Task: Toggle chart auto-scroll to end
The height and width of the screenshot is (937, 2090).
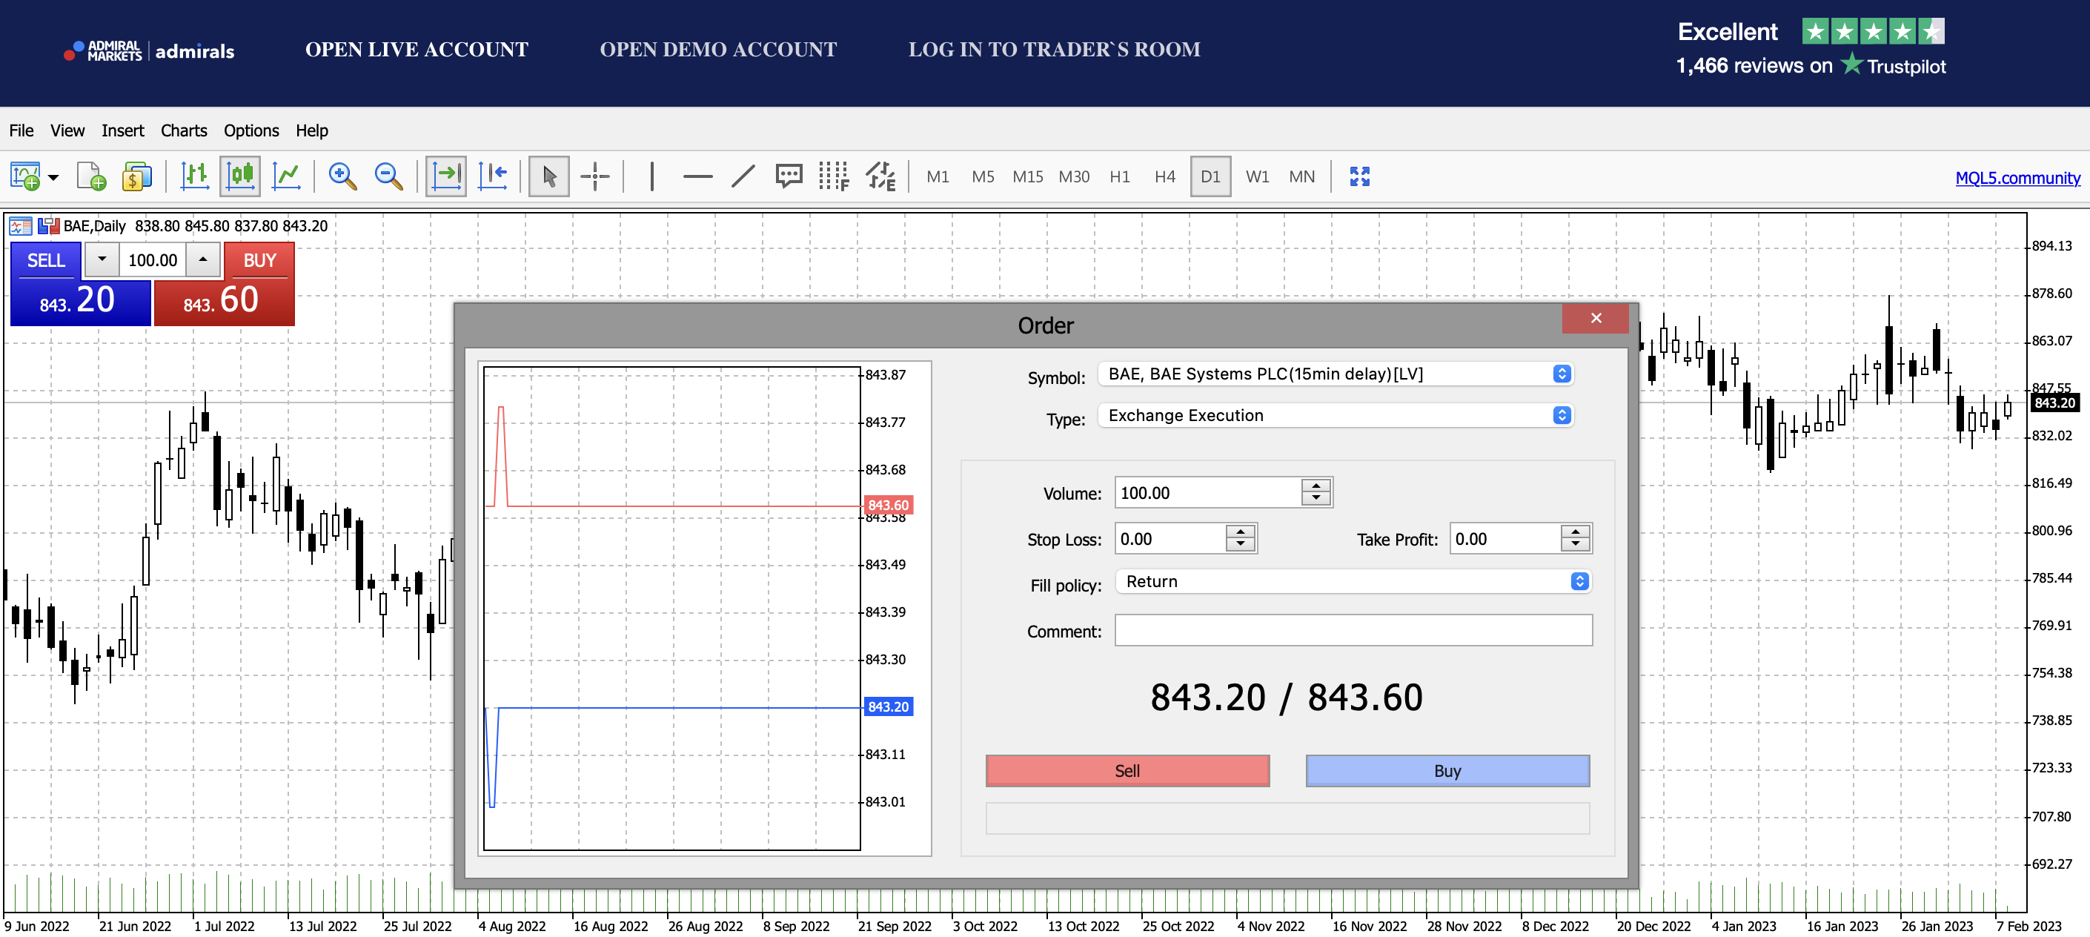Action: [446, 176]
